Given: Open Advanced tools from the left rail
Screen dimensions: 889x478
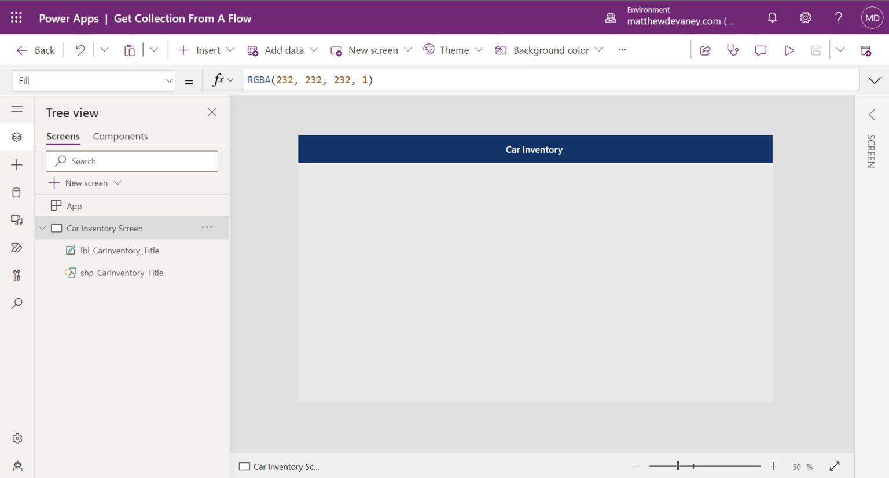Looking at the screenshot, I should (x=17, y=275).
